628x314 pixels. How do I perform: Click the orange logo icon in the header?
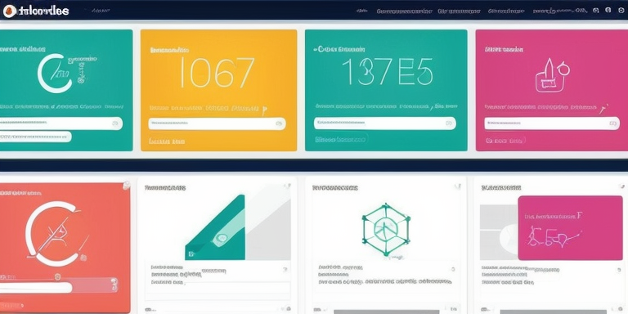[x=9, y=11]
